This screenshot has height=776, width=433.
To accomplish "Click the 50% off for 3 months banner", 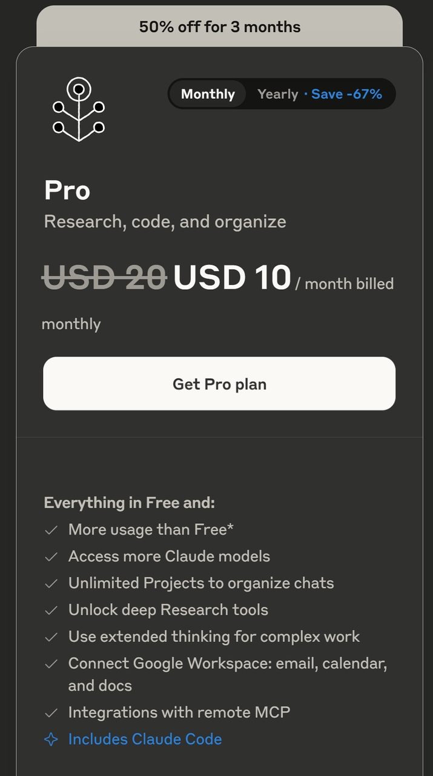I will point(219,27).
